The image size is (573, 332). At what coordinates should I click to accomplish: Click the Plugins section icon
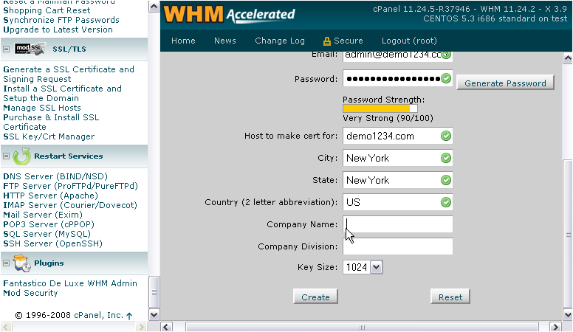point(22,263)
